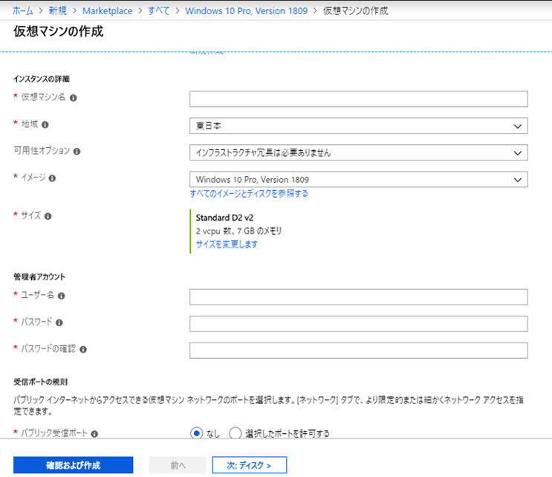Click 2 vcpu 数、7 GB のメモリ text
The height and width of the screenshot is (477, 552).
(238, 231)
